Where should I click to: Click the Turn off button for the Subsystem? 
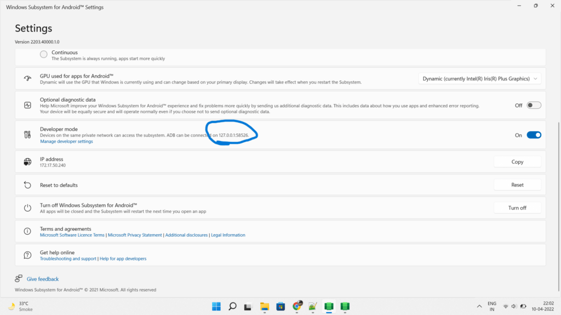click(x=517, y=208)
